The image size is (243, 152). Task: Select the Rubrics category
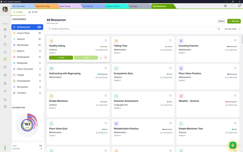pos(27,51)
